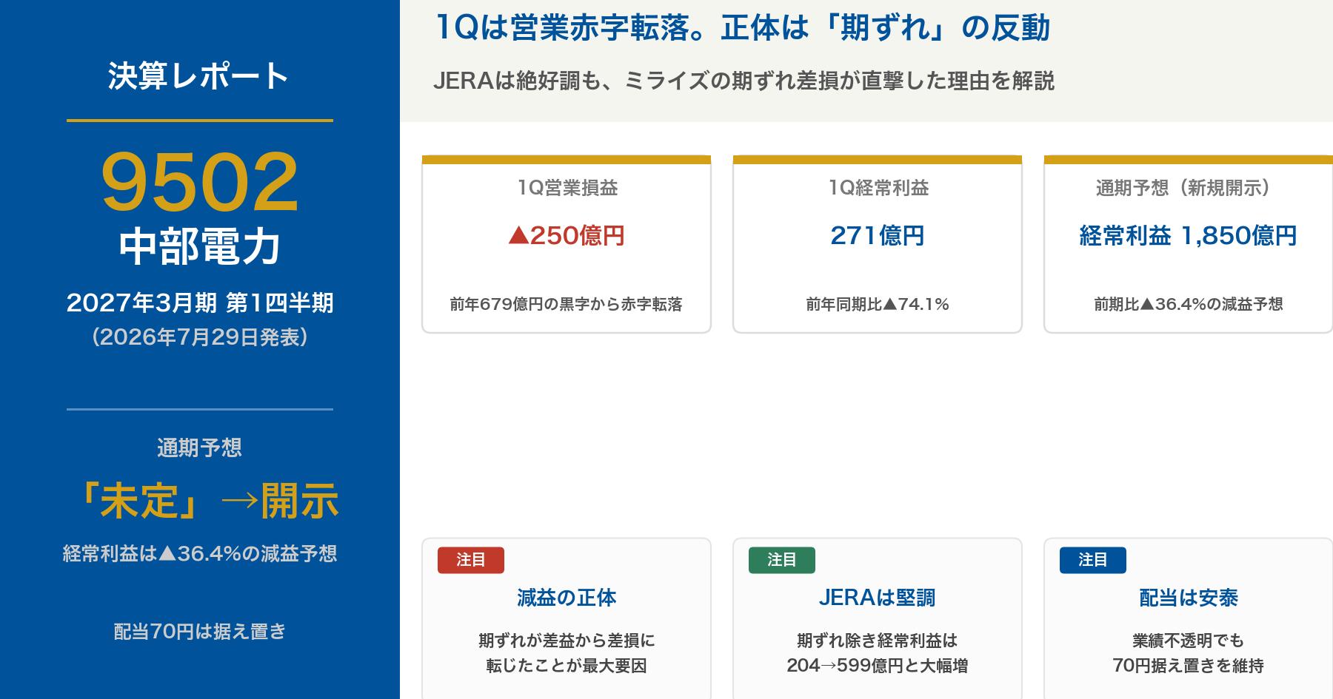Click the 271億円 value

click(x=878, y=235)
